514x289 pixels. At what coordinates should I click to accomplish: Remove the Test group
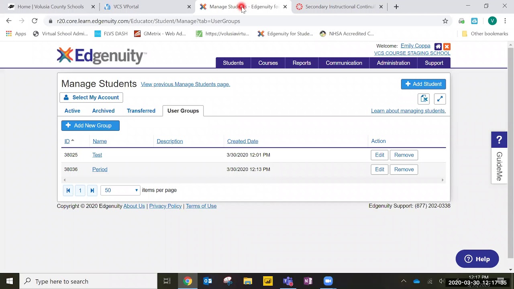[404, 155]
